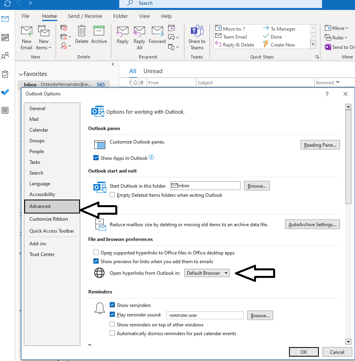355x361 pixels.
Task: Select the People icon in the sidebar
Action: pyautogui.click(x=5, y=56)
